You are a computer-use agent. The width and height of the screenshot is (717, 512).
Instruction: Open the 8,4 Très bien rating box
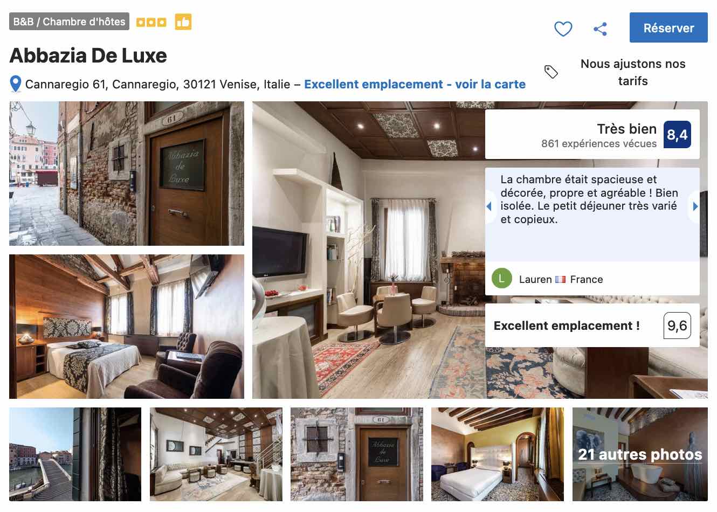coord(592,134)
